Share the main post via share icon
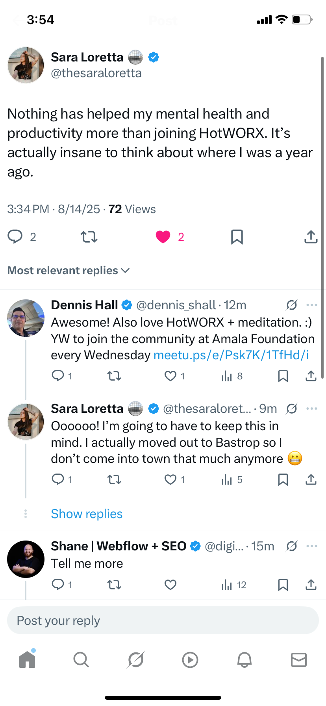The width and height of the screenshot is (326, 706). coord(311,237)
